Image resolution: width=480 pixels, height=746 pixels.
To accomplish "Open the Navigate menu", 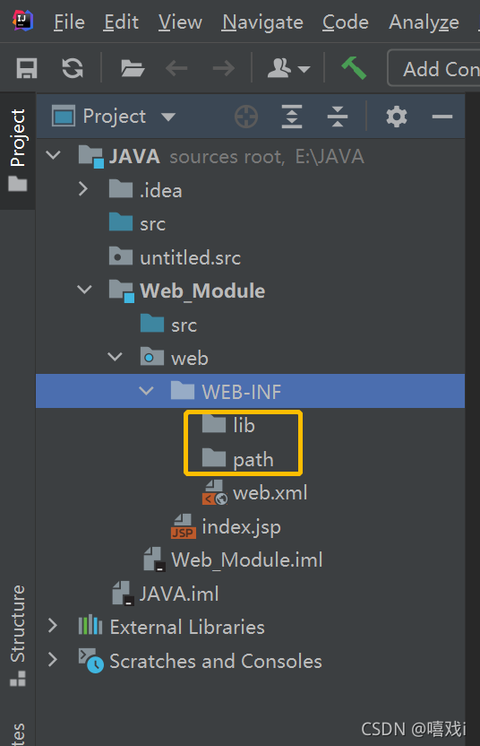I will click(x=262, y=22).
